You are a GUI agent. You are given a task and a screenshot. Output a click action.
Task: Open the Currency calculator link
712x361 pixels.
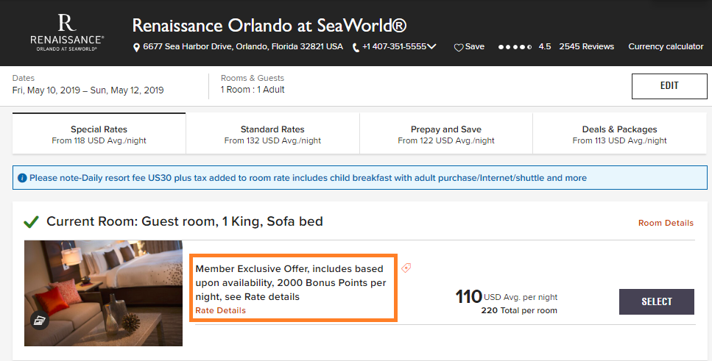click(x=666, y=47)
